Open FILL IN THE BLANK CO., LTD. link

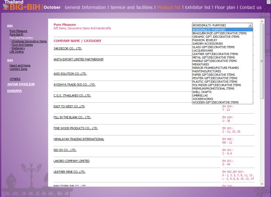[72, 117]
